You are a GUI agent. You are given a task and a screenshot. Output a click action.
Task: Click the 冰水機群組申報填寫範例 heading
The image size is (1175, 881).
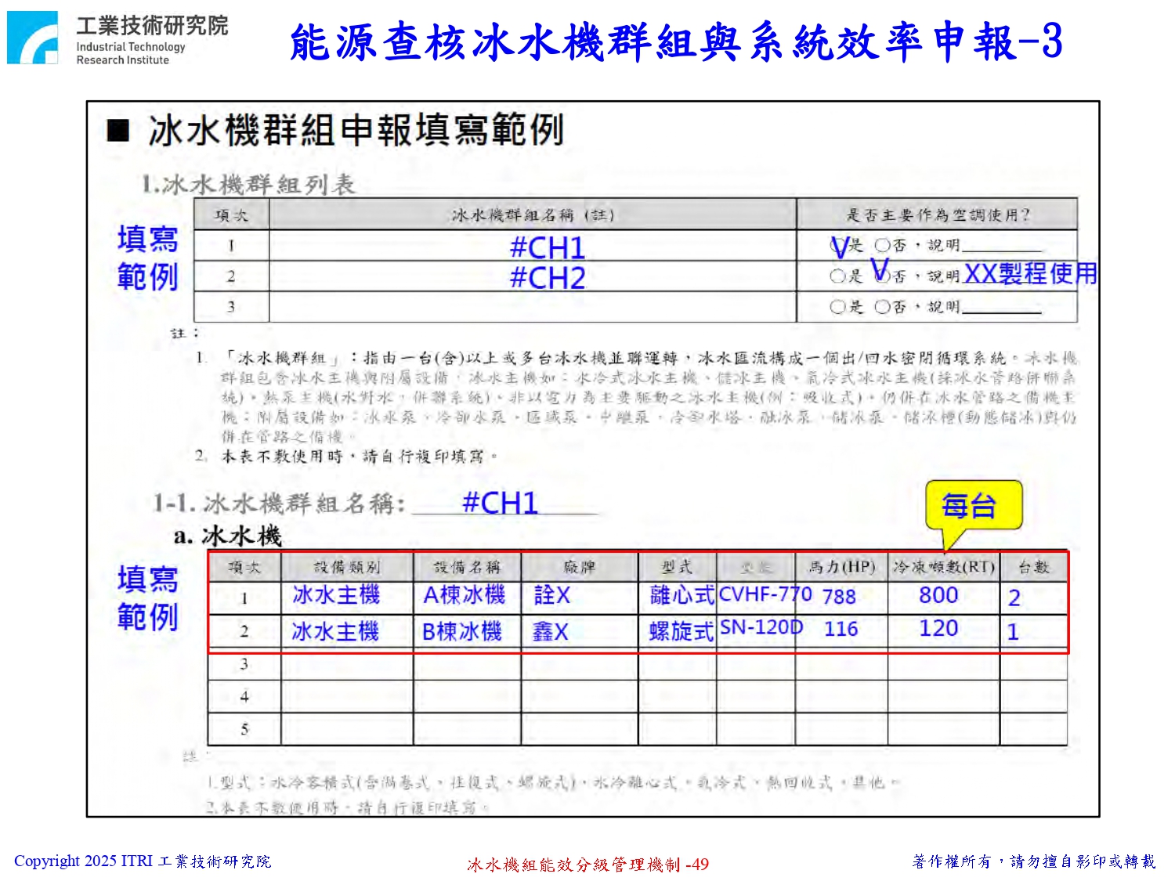[x=356, y=130]
